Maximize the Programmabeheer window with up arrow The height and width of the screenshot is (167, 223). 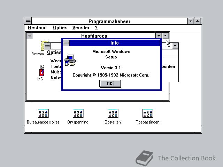click(x=198, y=21)
